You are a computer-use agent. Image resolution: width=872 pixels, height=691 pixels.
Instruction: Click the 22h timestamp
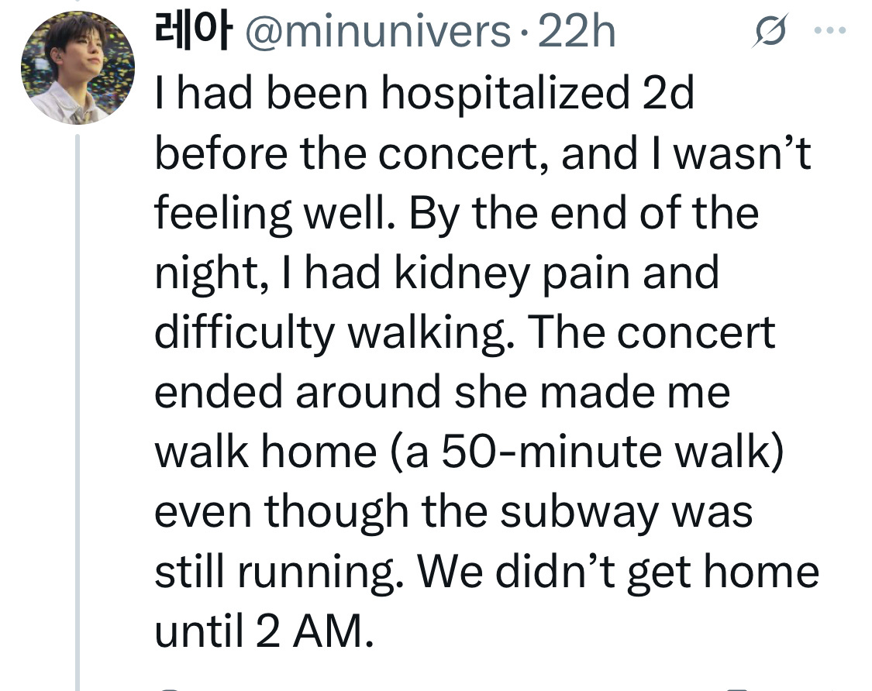tap(576, 33)
